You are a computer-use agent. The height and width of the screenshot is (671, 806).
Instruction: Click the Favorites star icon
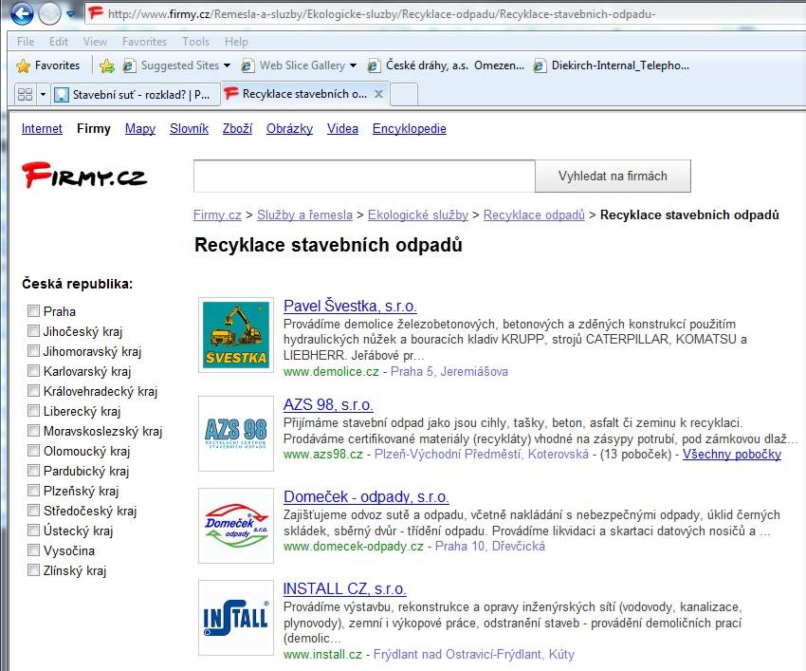coord(23,65)
